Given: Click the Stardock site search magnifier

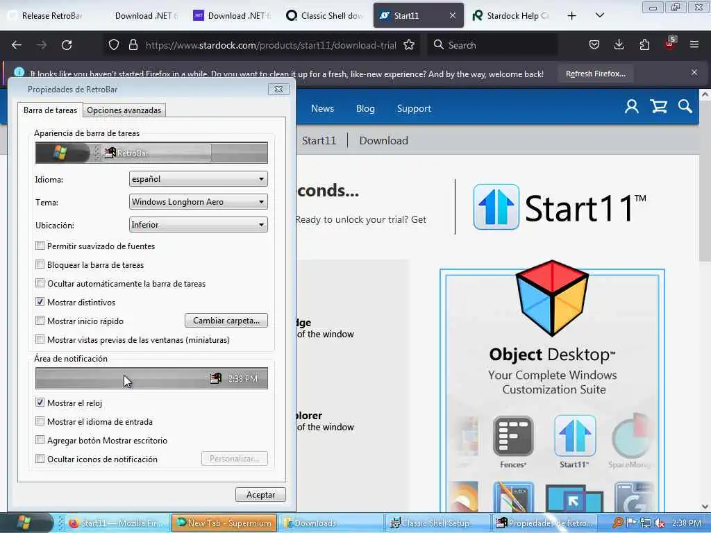Looking at the screenshot, I should coord(685,107).
